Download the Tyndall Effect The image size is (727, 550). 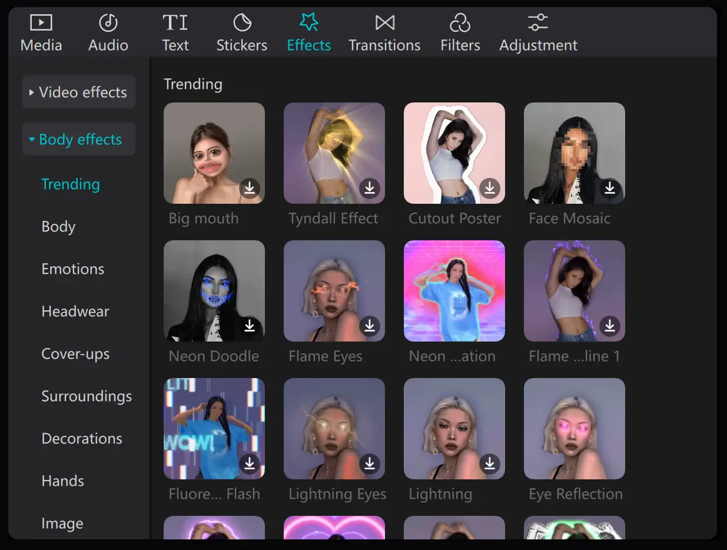coord(370,188)
